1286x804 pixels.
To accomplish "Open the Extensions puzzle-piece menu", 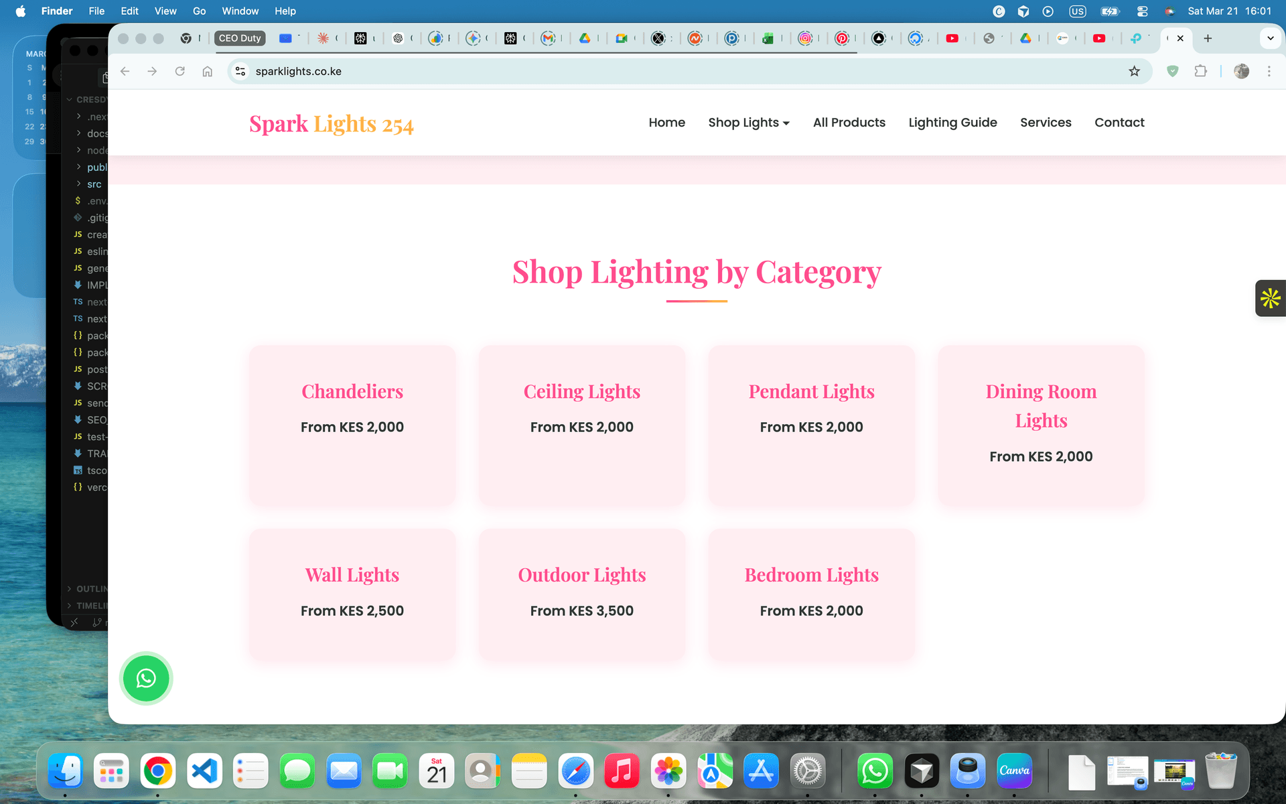I will coord(1200,71).
